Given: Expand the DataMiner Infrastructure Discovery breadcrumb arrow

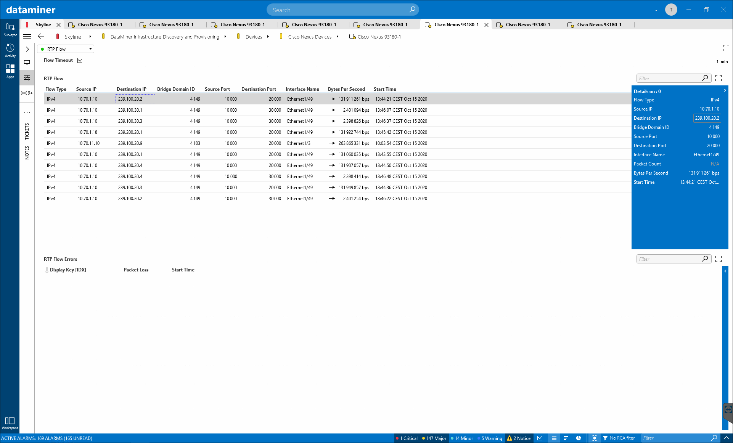Looking at the screenshot, I should pos(225,37).
